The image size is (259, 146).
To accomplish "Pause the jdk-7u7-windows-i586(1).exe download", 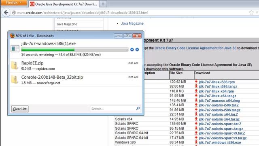I will (132, 49).
